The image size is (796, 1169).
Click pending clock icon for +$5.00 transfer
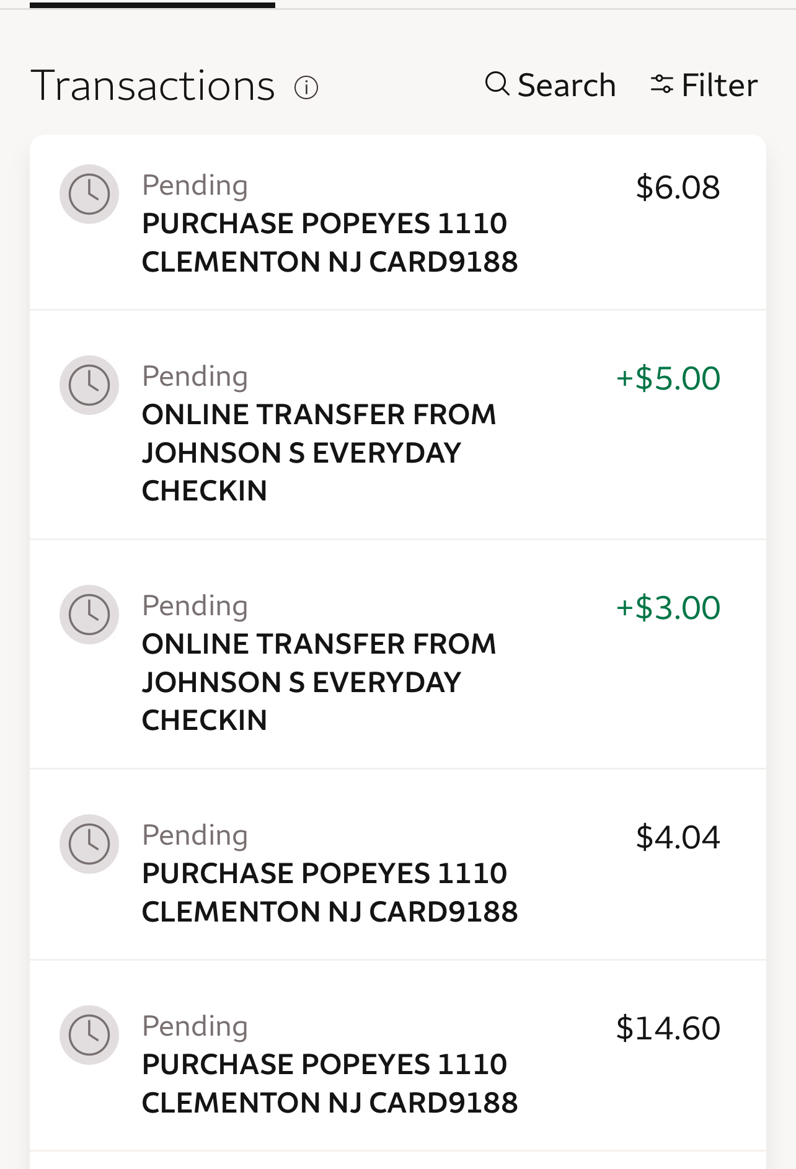click(x=89, y=385)
